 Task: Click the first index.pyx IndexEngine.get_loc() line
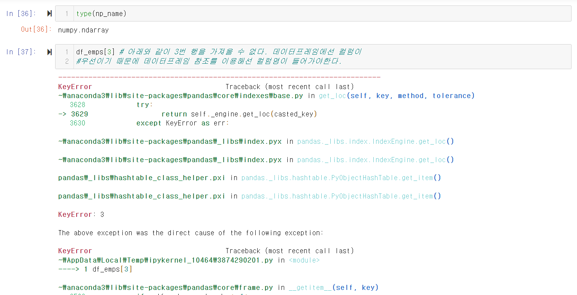point(256,141)
